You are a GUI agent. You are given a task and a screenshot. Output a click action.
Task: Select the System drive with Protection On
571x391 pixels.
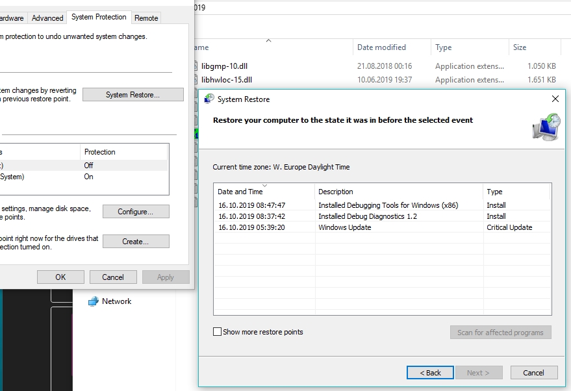[x=84, y=177]
